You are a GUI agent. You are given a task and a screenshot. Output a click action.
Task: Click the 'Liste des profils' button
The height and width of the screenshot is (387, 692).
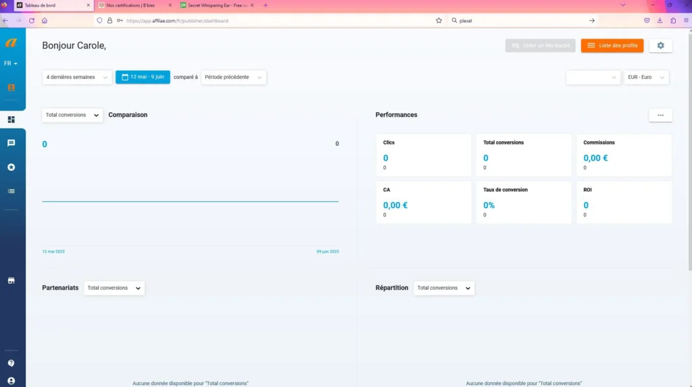(612, 45)
